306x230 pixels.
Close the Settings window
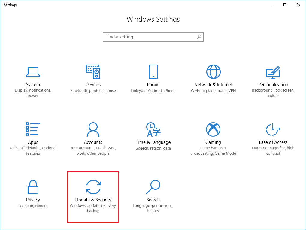(x=299, y=5)
